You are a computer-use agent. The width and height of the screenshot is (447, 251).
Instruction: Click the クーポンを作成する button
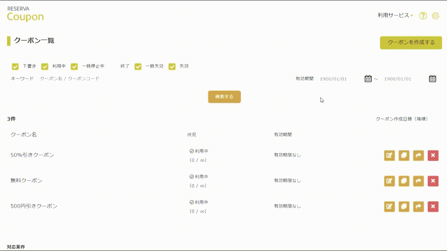point(411,43)
